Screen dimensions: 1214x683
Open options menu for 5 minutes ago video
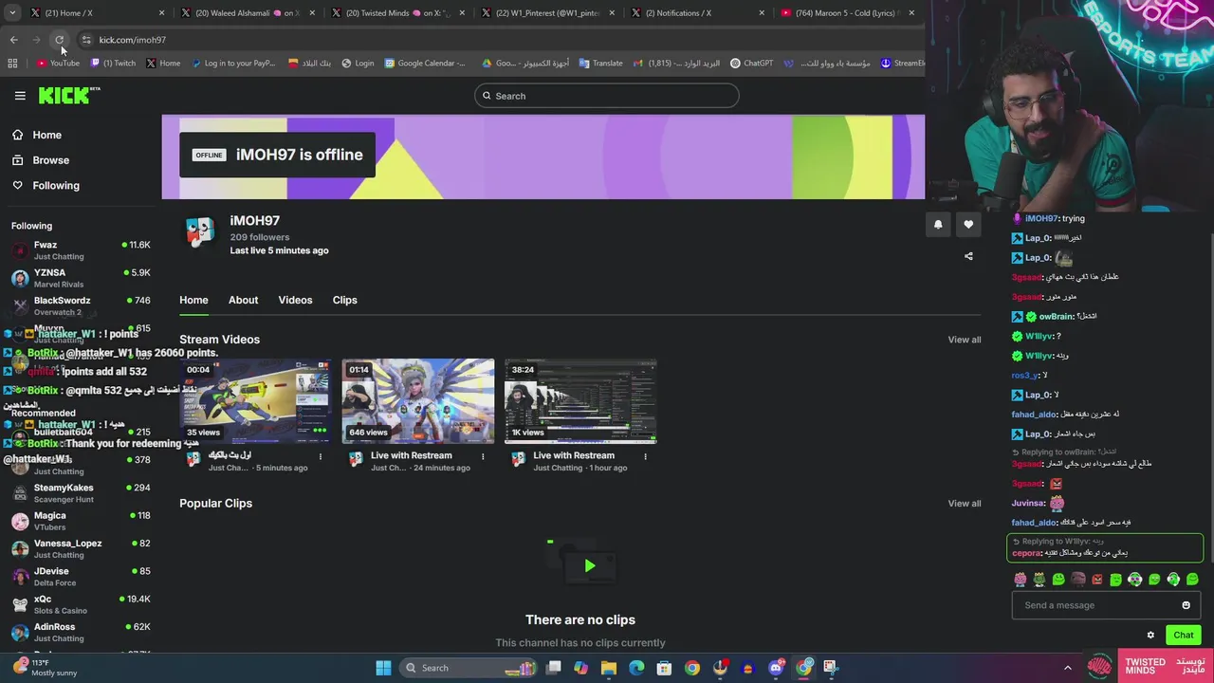click(321, 456)
